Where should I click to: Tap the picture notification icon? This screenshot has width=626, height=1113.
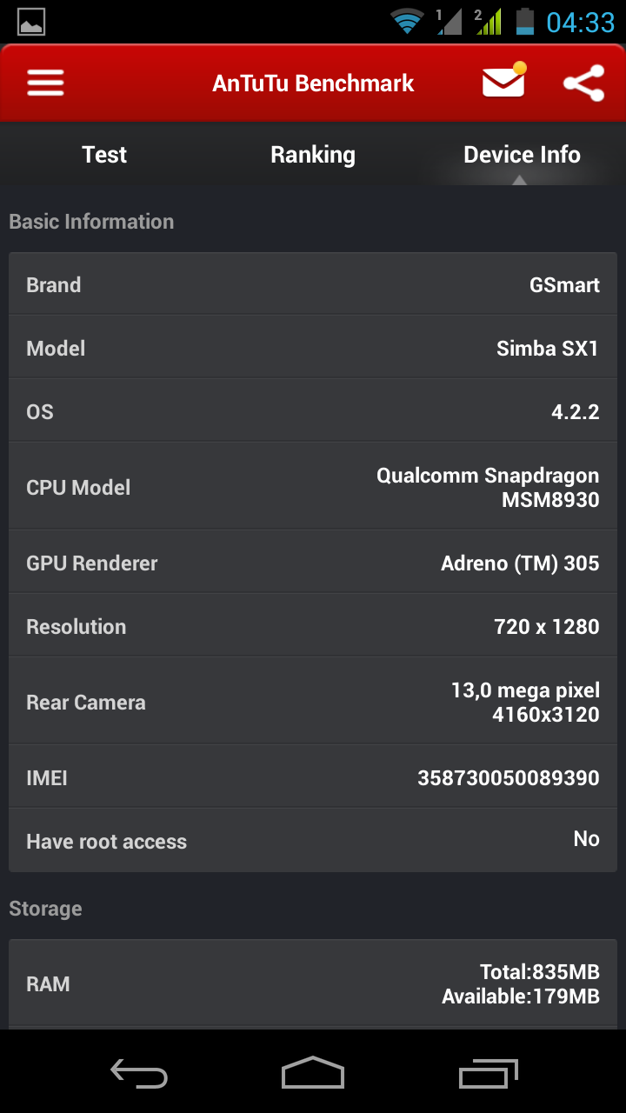tap(31, 21)
